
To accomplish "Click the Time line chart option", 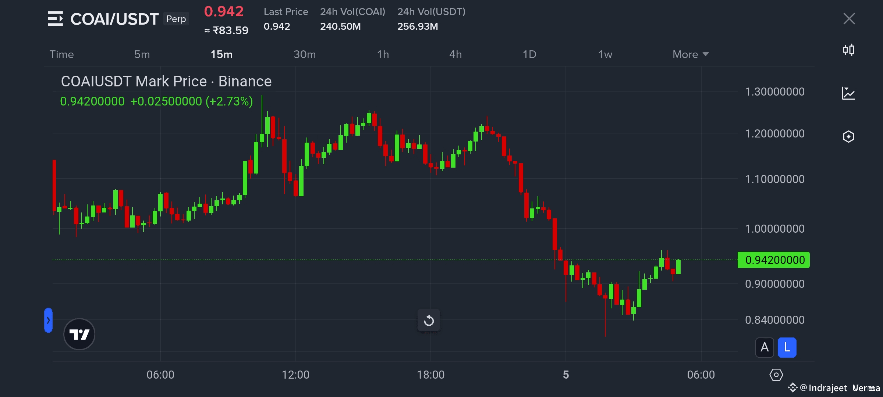I will coord(62,54).
